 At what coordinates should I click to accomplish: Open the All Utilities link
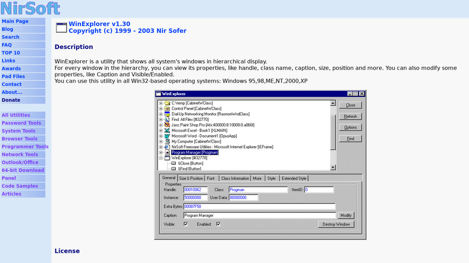click(16, 115)
